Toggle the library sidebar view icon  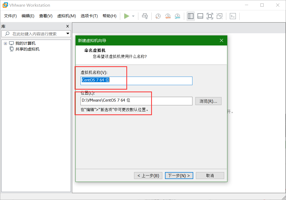[191, 16]
